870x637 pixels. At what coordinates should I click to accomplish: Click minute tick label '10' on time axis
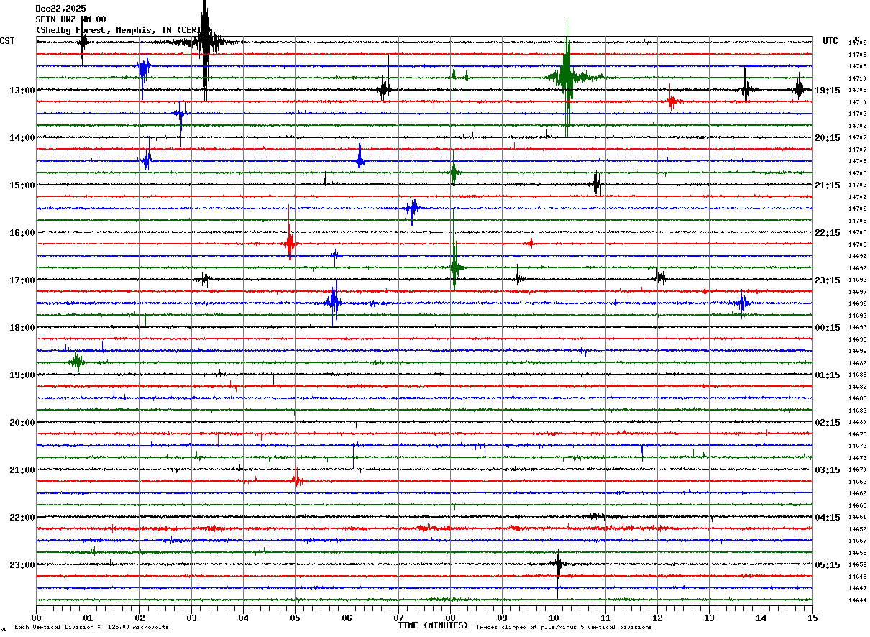pos(554,618)
